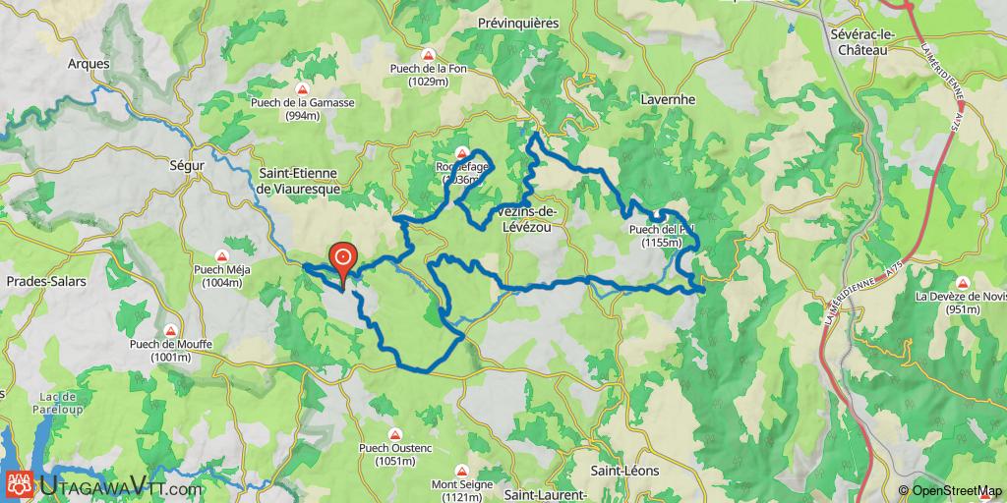Screen dimensions: 1007x503
Task: Click the UtagawaVTT logo icon
Action: (x=21, y=484)
